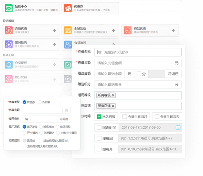Open 会员提醒 via its arrow
Viewport: 203px width, 176px height.
click(x=54, y=65)
